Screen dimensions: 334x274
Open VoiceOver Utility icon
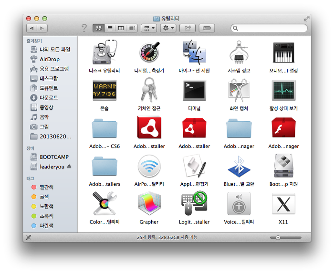pos(239,204)
